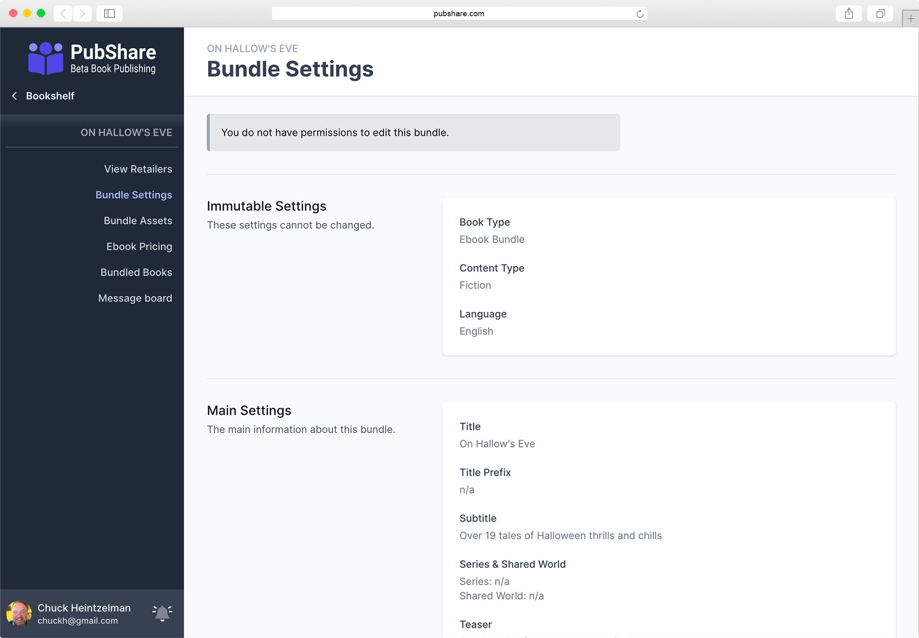Select Bundle Assets sidebar item
Image resolution: width=919 pixels, height=638 pixels.
(138, 220)
